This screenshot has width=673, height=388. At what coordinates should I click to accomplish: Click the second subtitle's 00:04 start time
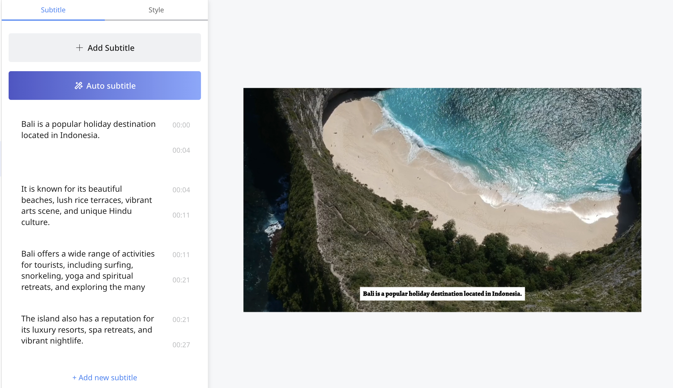(x=181, y=190)
